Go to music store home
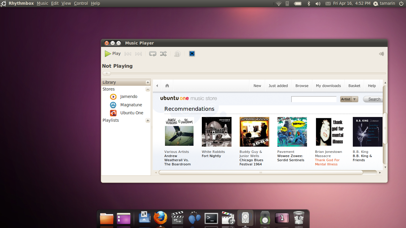This screenshot has width=406, height=228. click(x=167, y=86)
